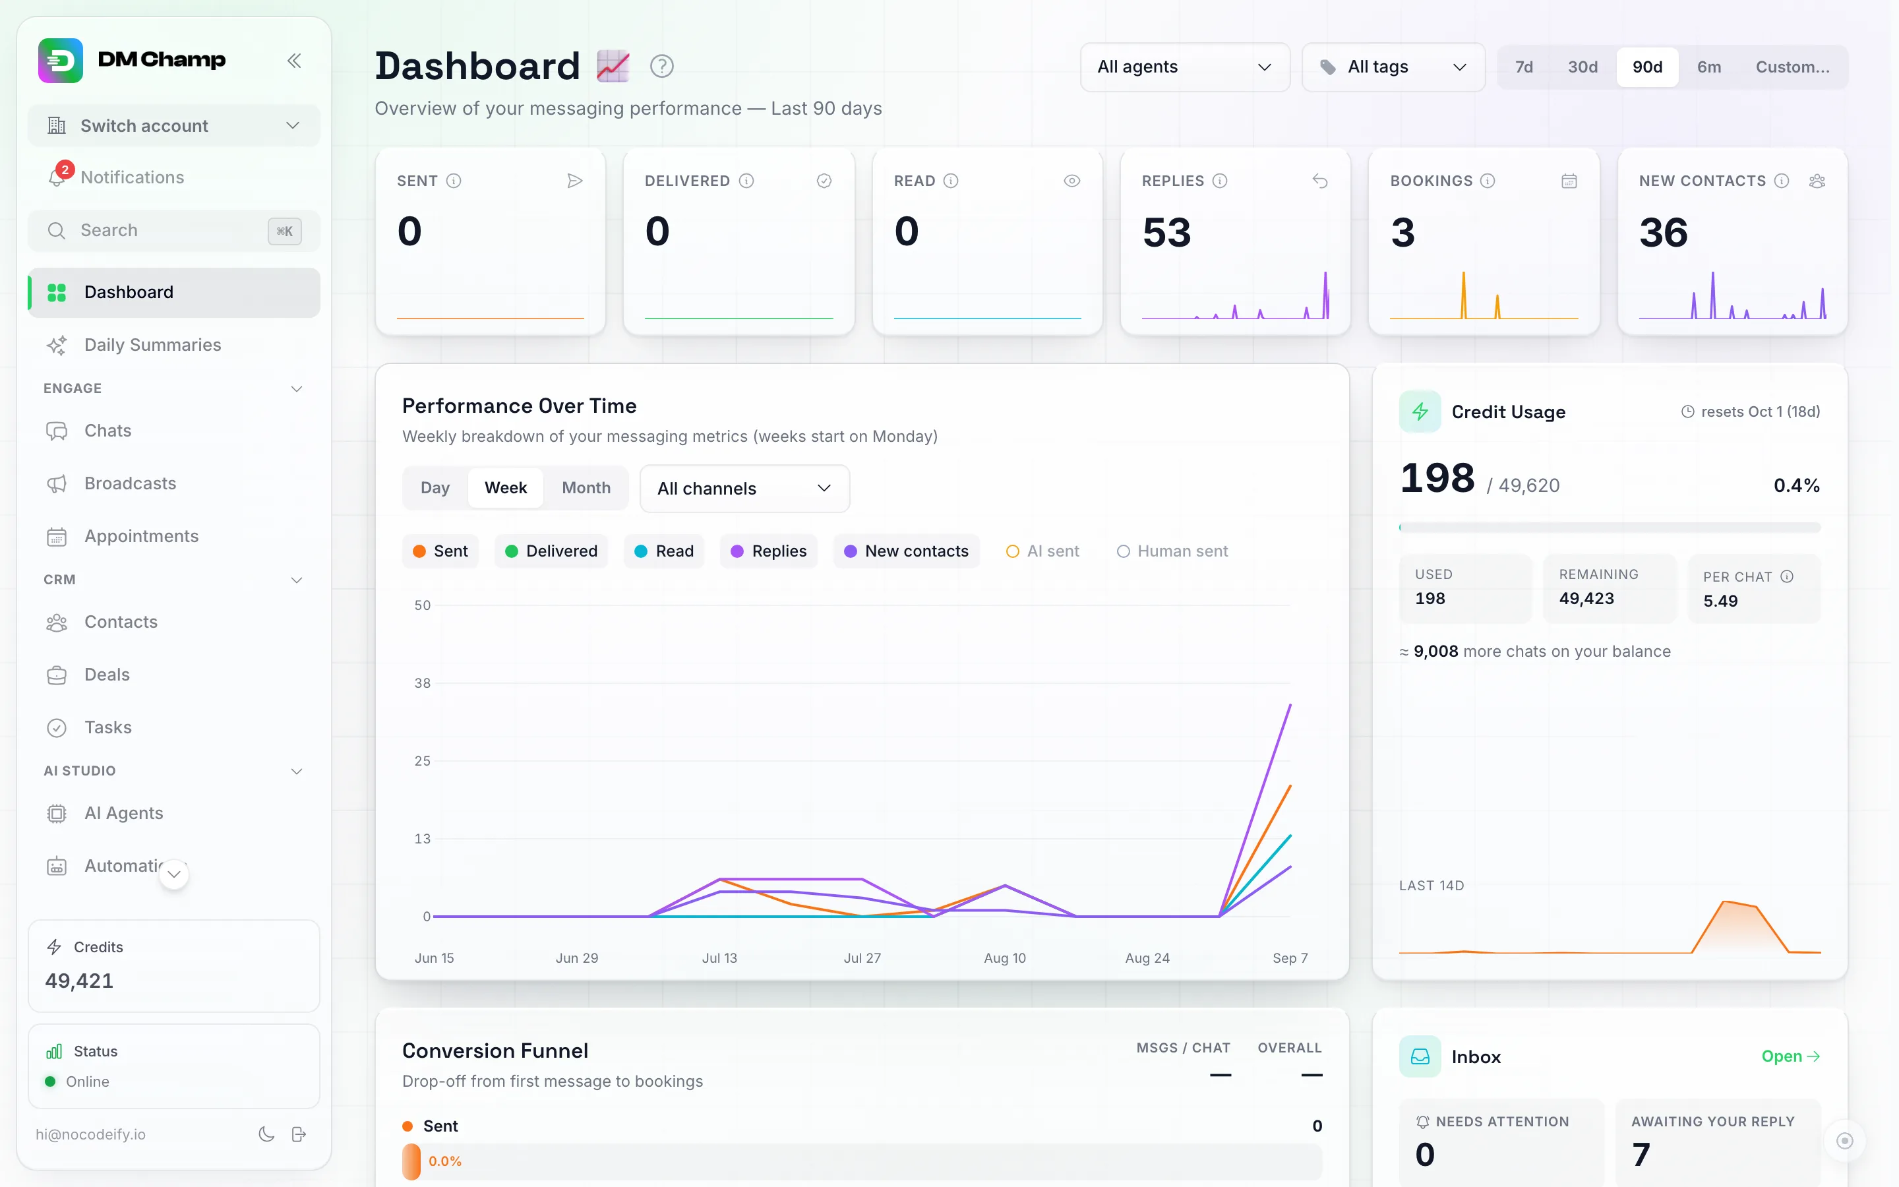Collapse the sidebar with double-chevron icon
The height and width of the screenshot is (1187, 1899).
tap(294, 61)
